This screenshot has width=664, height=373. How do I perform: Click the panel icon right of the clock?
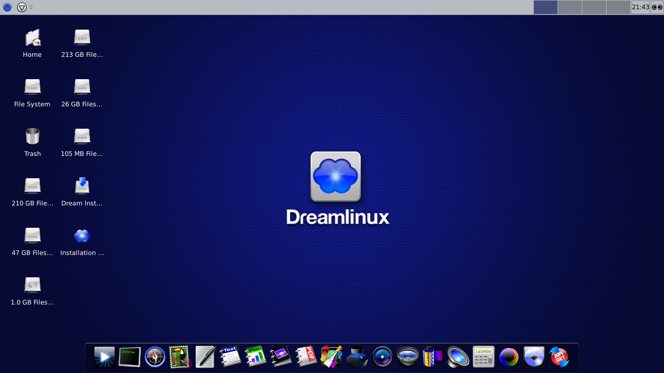[x=657, y=7]
